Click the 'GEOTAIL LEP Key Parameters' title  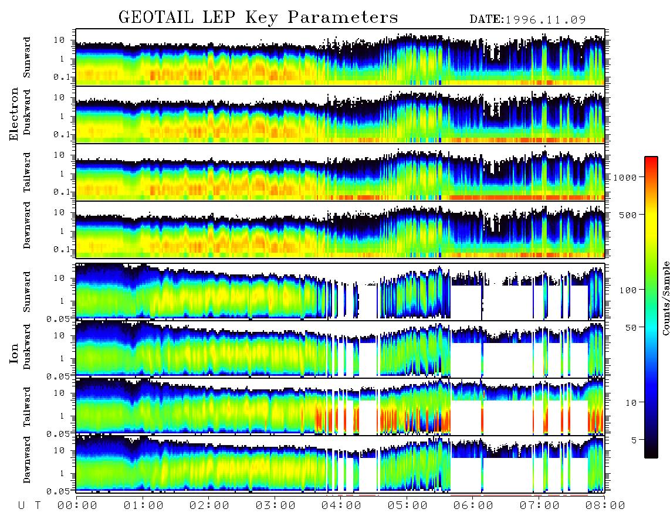click(258, 17)
